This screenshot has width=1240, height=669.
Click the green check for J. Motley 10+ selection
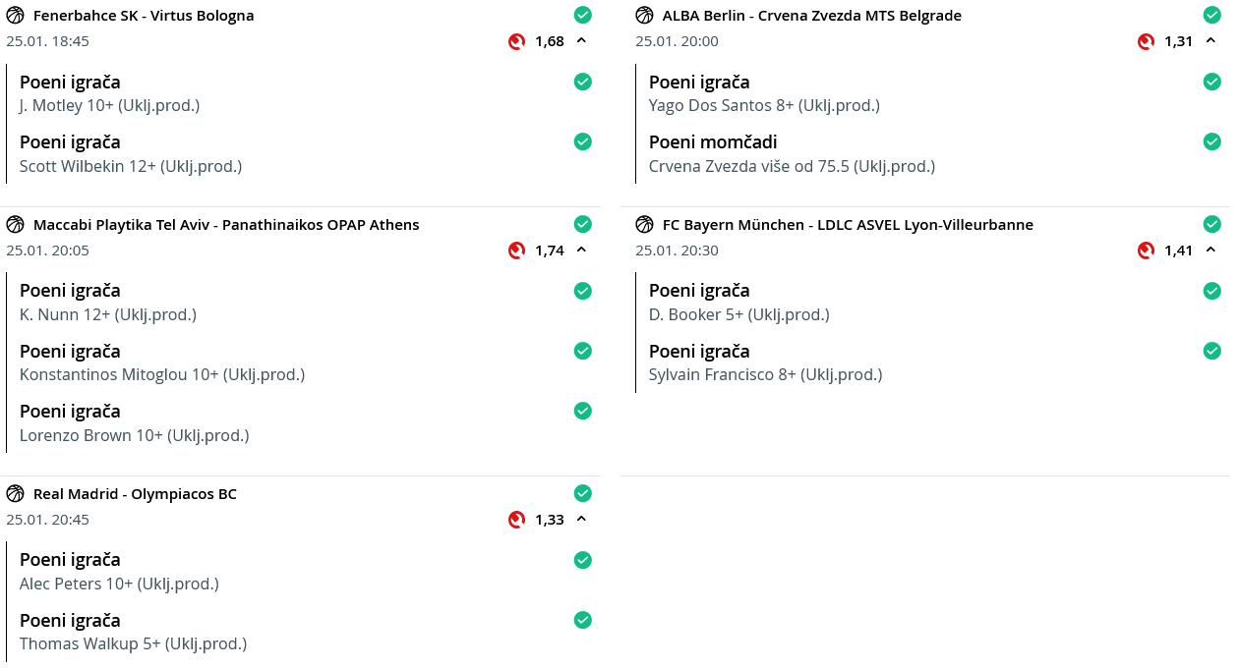tap(582, 82)
